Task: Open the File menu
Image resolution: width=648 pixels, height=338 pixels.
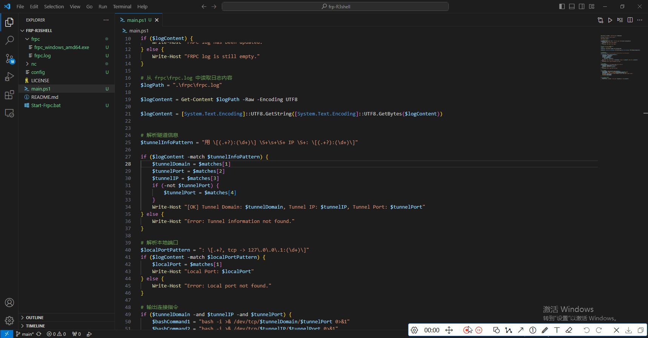Action: point(20,6)
